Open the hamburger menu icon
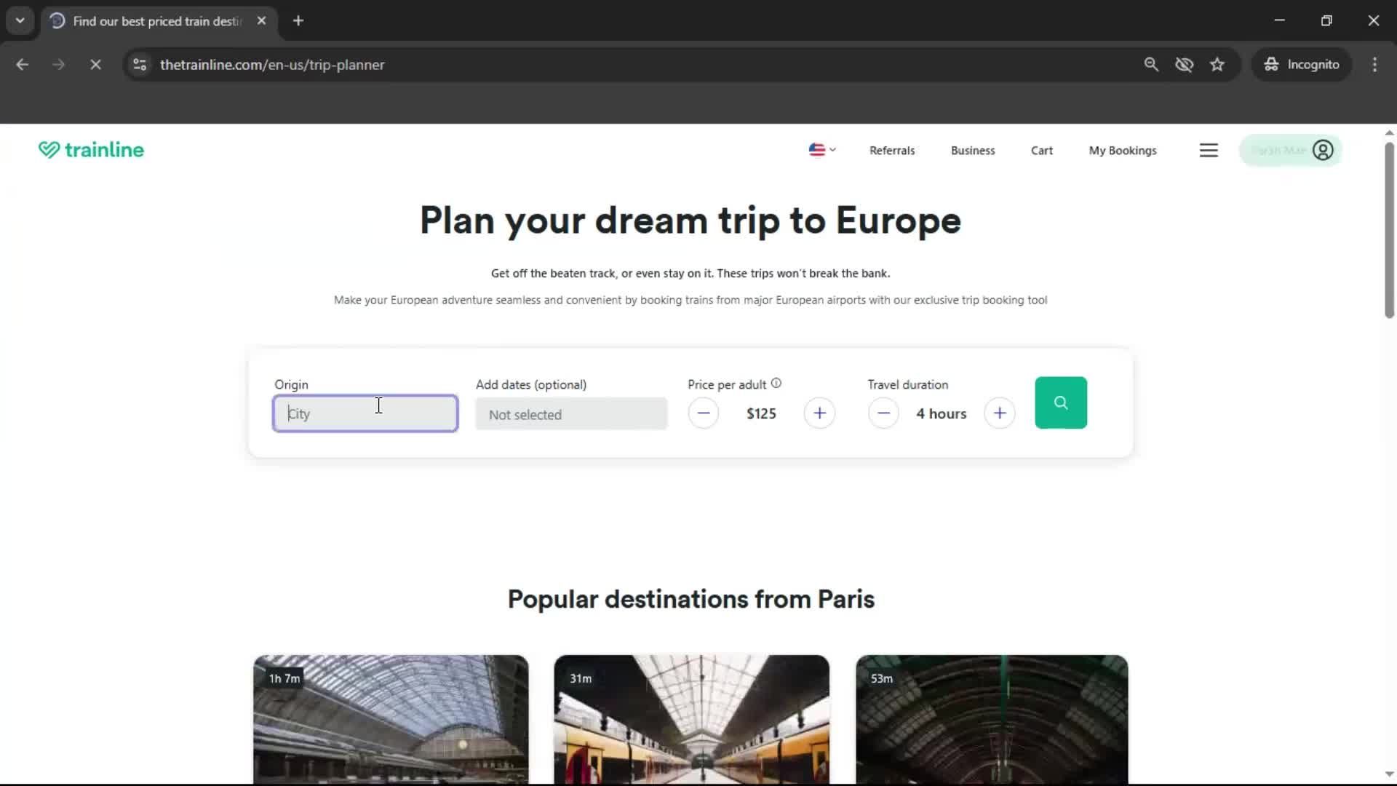The width and height of the screenshot is (1397, 786). point(1209,150)
